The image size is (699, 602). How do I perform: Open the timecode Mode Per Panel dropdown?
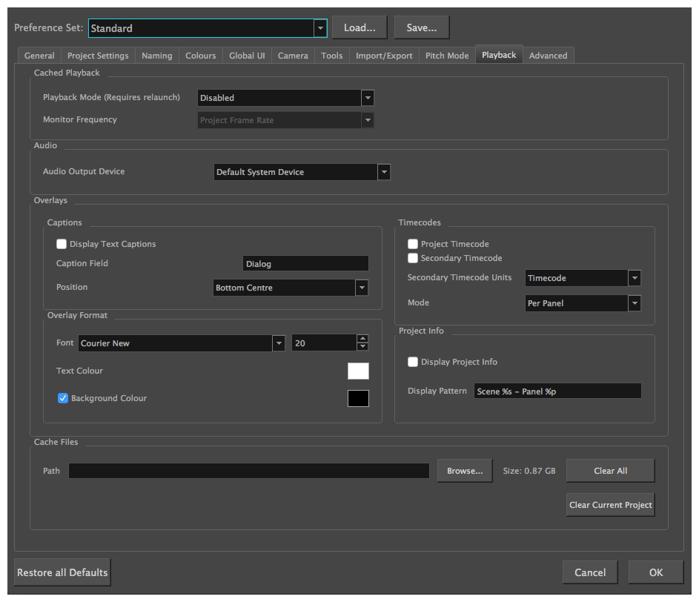(583, 303)
